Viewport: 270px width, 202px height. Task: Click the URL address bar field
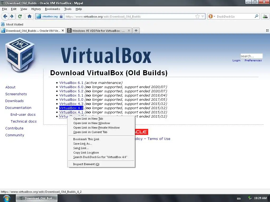point(130,17)
